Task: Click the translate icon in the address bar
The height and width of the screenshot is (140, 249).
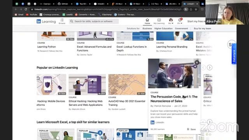Action: tap(186, 9)
